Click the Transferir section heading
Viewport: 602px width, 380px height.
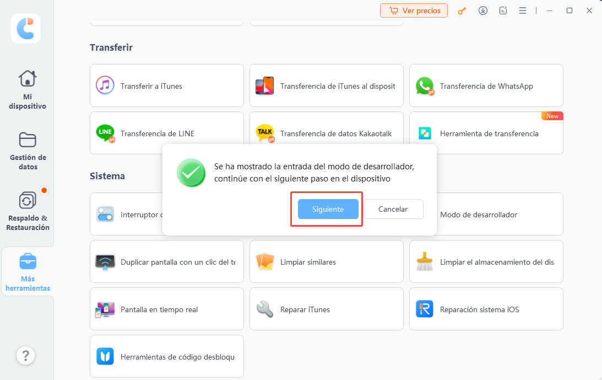tap(111, 47)
